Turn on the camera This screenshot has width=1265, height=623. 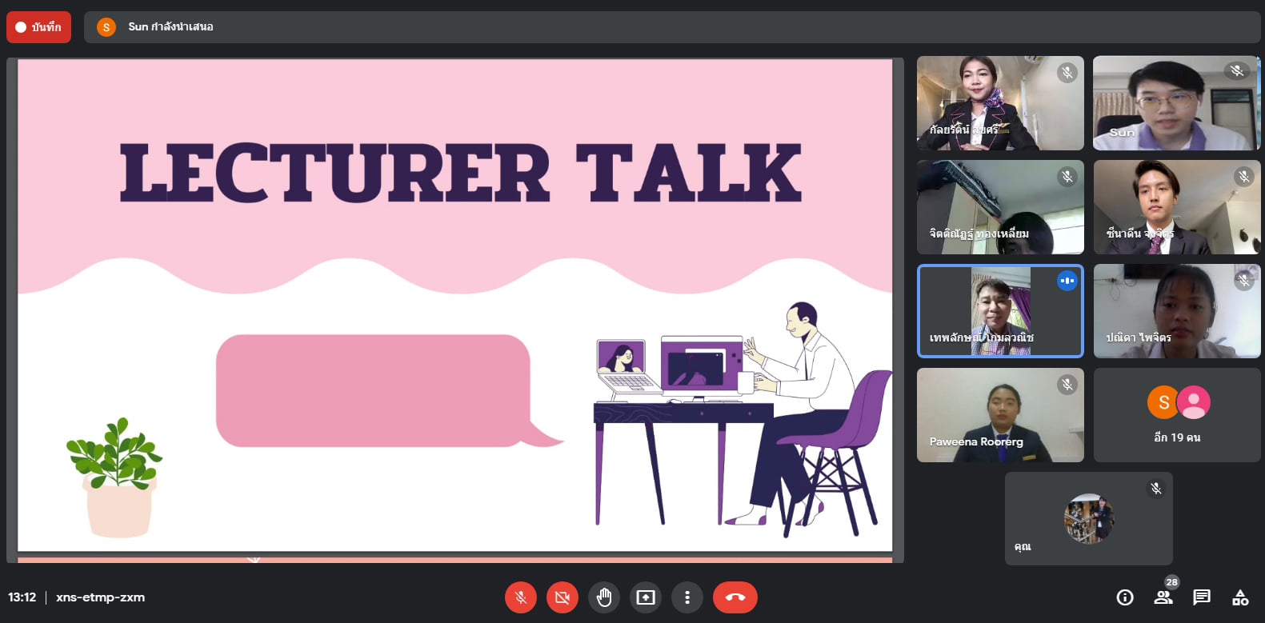562,597
